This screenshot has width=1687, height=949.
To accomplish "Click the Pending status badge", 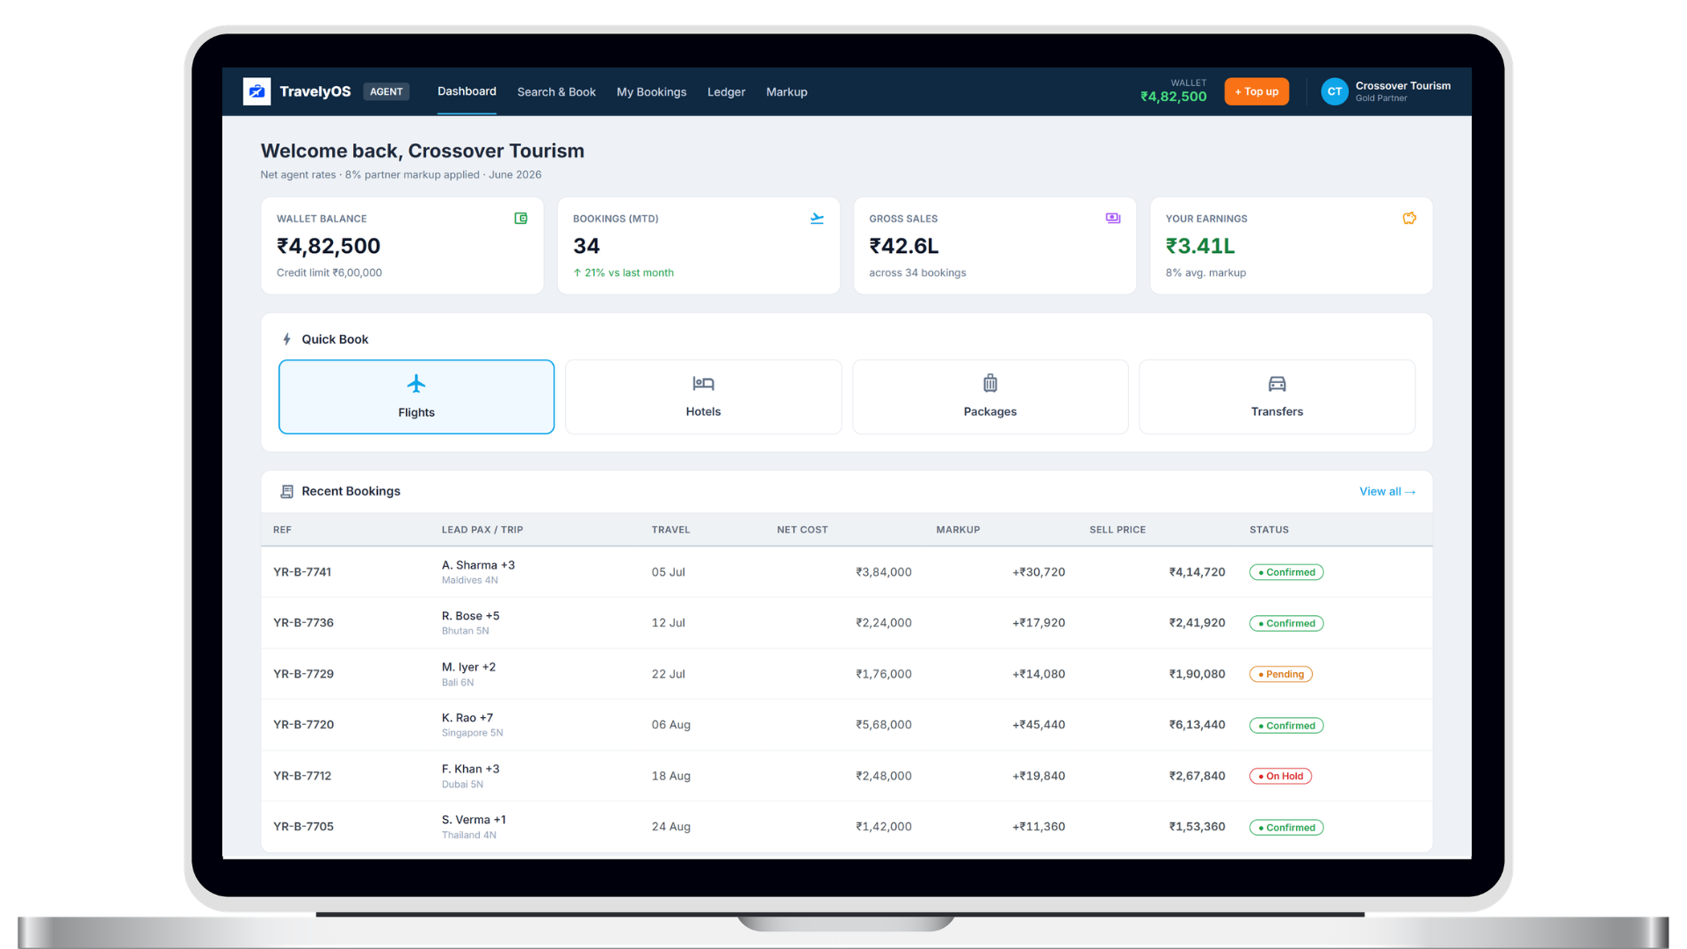I will [x=1281, y=674].
